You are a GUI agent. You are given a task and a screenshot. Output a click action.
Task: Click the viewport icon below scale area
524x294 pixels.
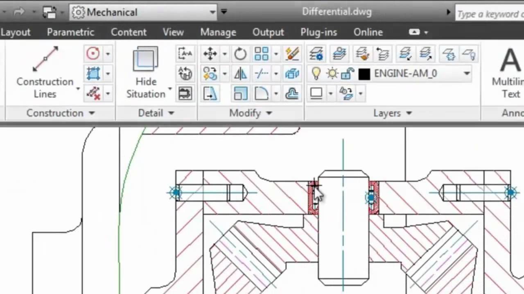click(x=185, y=94)
